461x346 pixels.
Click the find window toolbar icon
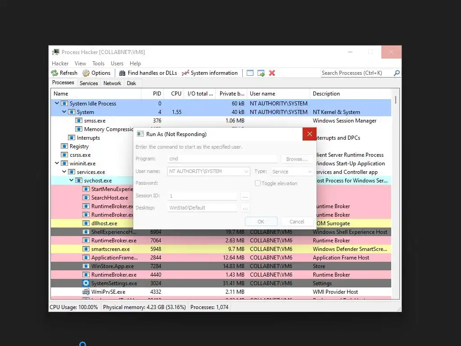(250, 73)
